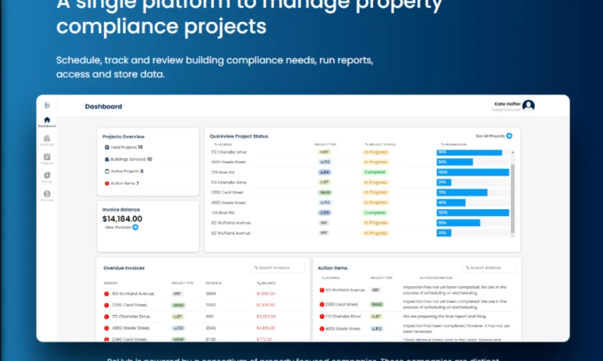
Task: Click the Quickview Project Status scrollbar thumb
Action: (513, 198)
